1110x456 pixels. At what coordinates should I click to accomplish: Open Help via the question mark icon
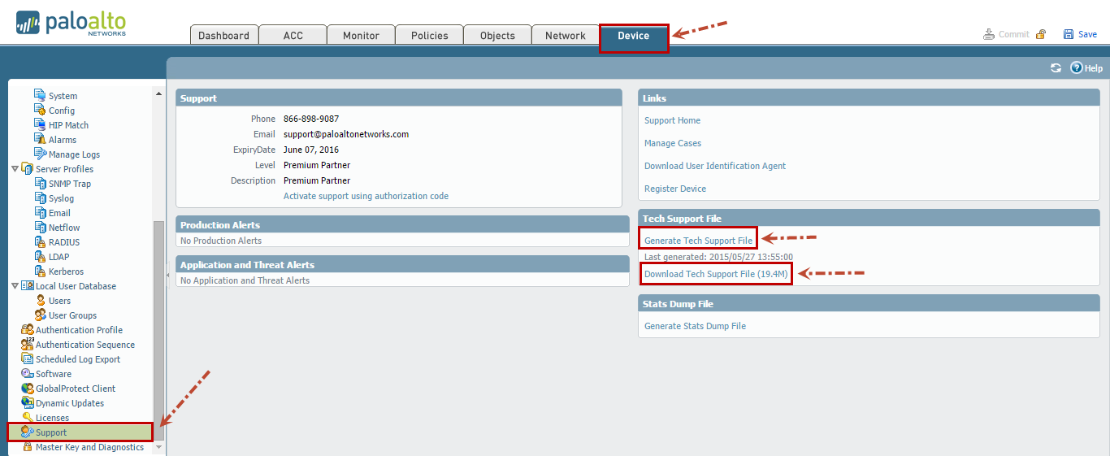(x=1077, y=68)
